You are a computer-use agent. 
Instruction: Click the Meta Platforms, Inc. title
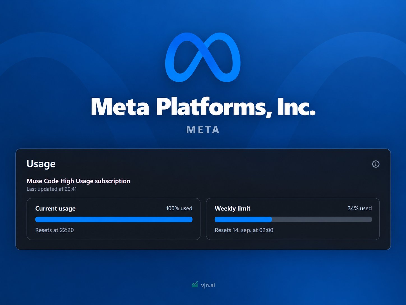[203, 107]
